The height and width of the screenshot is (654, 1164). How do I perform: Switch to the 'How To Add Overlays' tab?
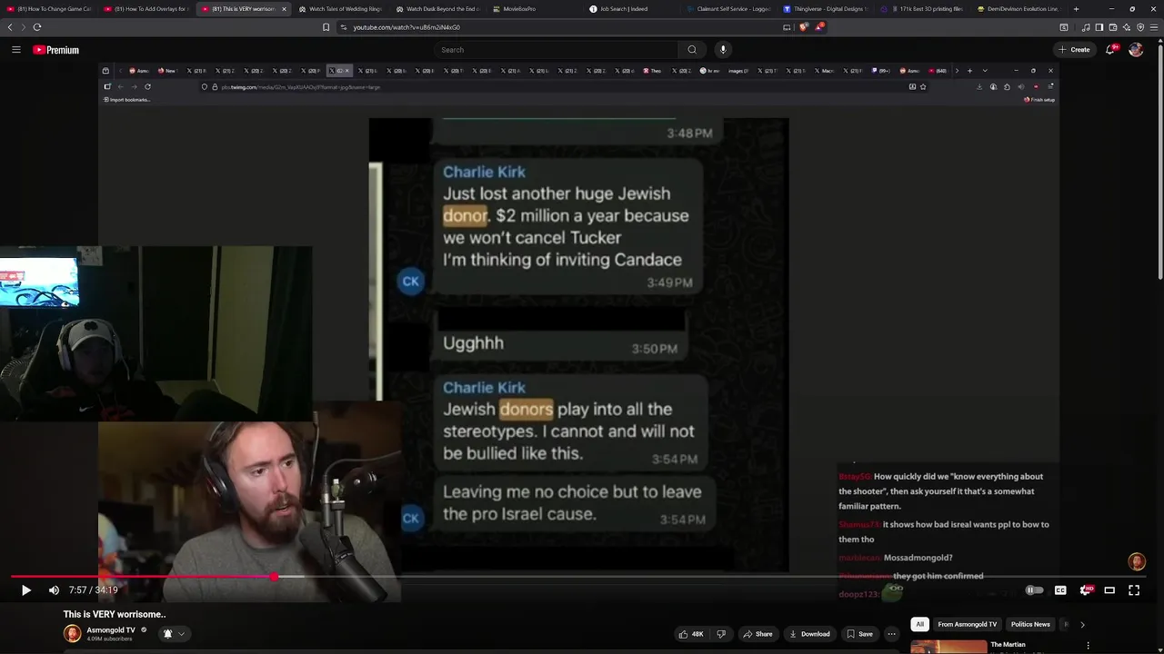coord(146,9)
